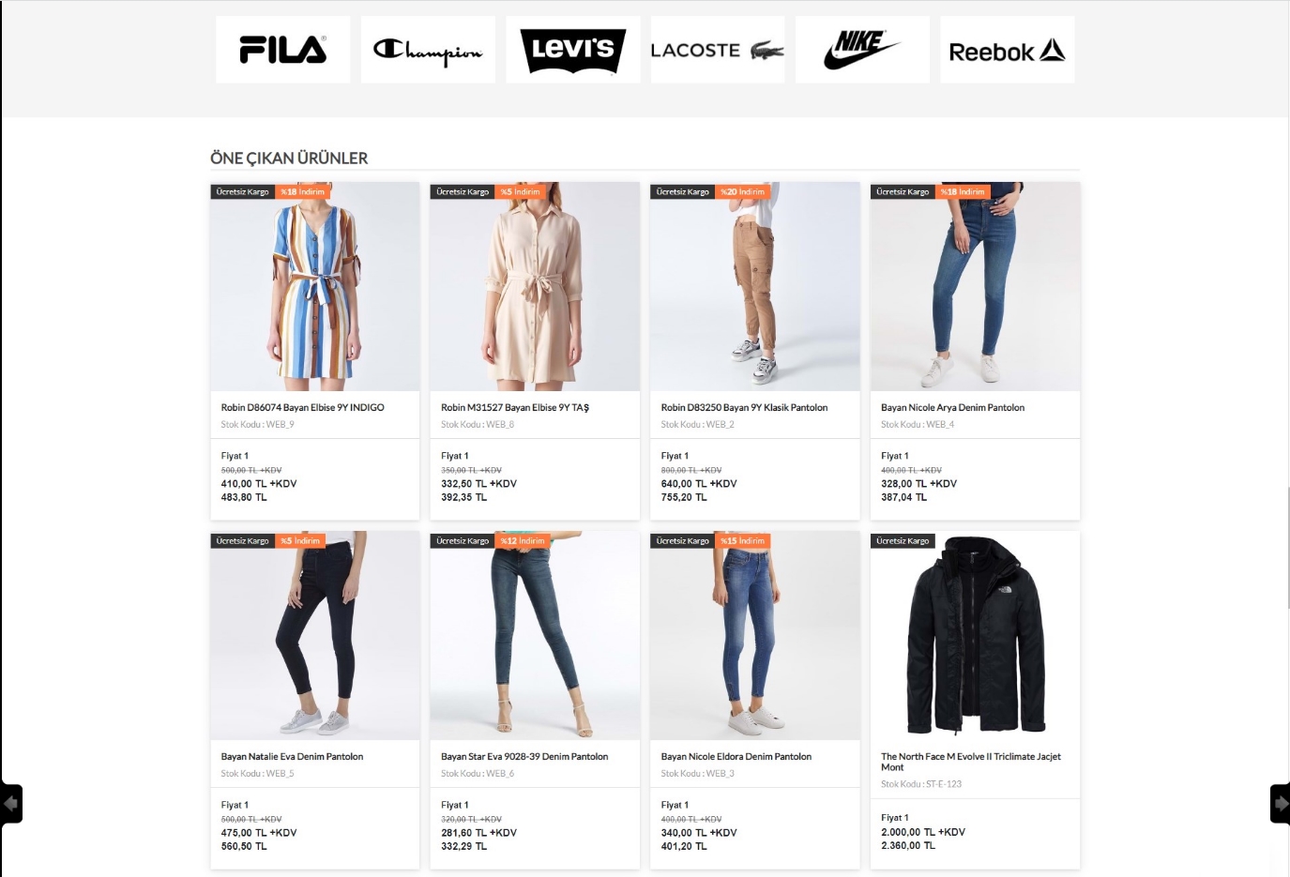Viewport: 1290px width, 877px height.
Task: Open Bayan Star Eva 9028-39 Denim title
Action: (524, 756)
